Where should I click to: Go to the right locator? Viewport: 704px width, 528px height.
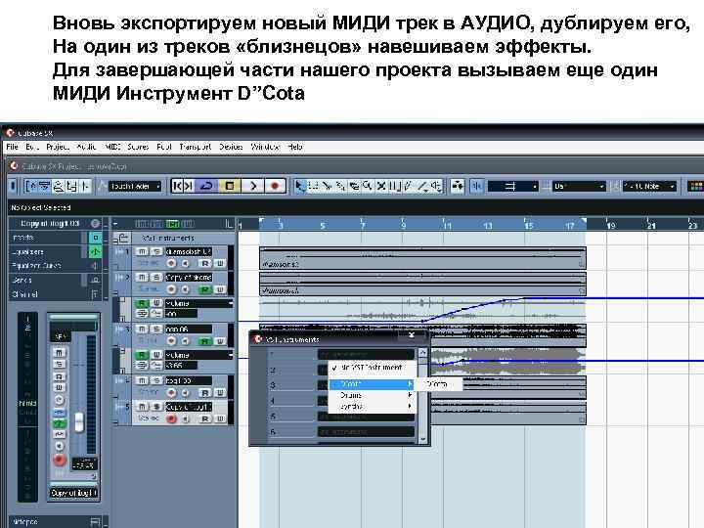[189, 186]
